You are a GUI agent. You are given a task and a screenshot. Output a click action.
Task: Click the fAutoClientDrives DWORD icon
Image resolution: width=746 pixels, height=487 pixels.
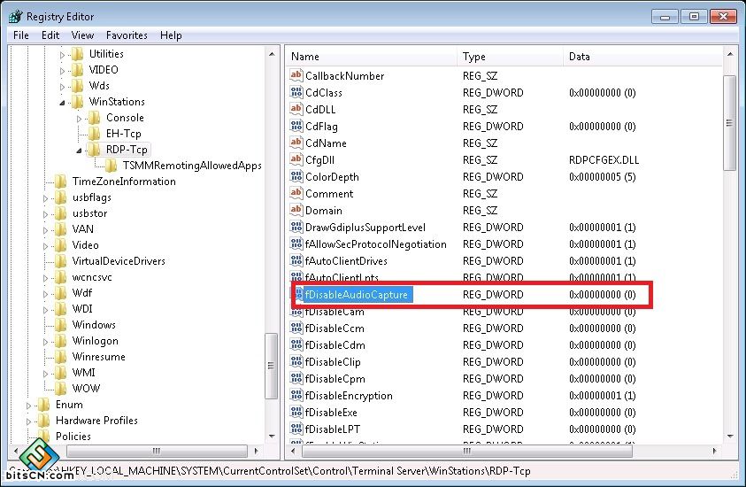(x=296, y=260)
